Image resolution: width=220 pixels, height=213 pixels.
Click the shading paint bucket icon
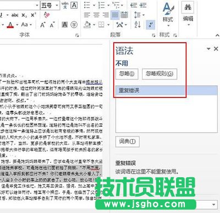(87, 25)
